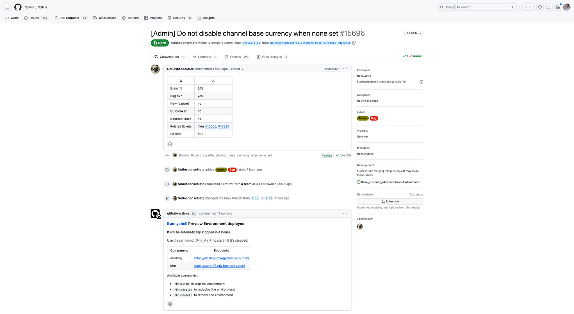Click the Admin label in timeline event
Viewport: 574px width, 314px height.
221,170
